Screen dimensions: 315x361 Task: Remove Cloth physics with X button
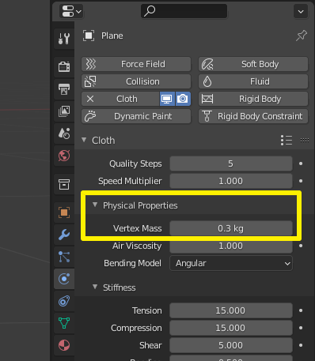pos(90,99)
